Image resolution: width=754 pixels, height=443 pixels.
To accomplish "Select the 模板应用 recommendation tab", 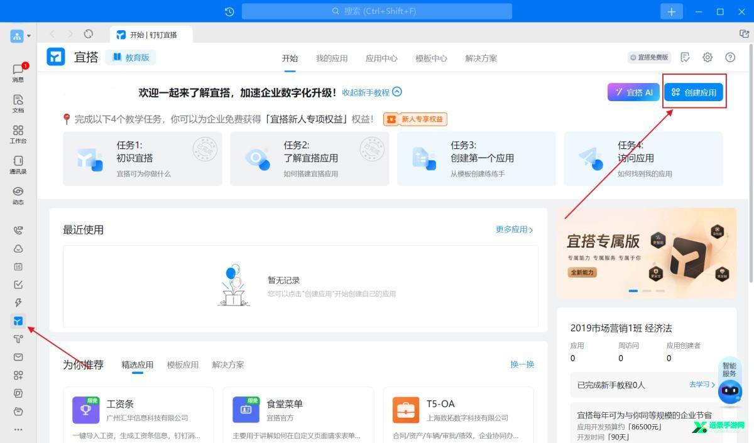I will pyautogui.click(x=183, y=365).
